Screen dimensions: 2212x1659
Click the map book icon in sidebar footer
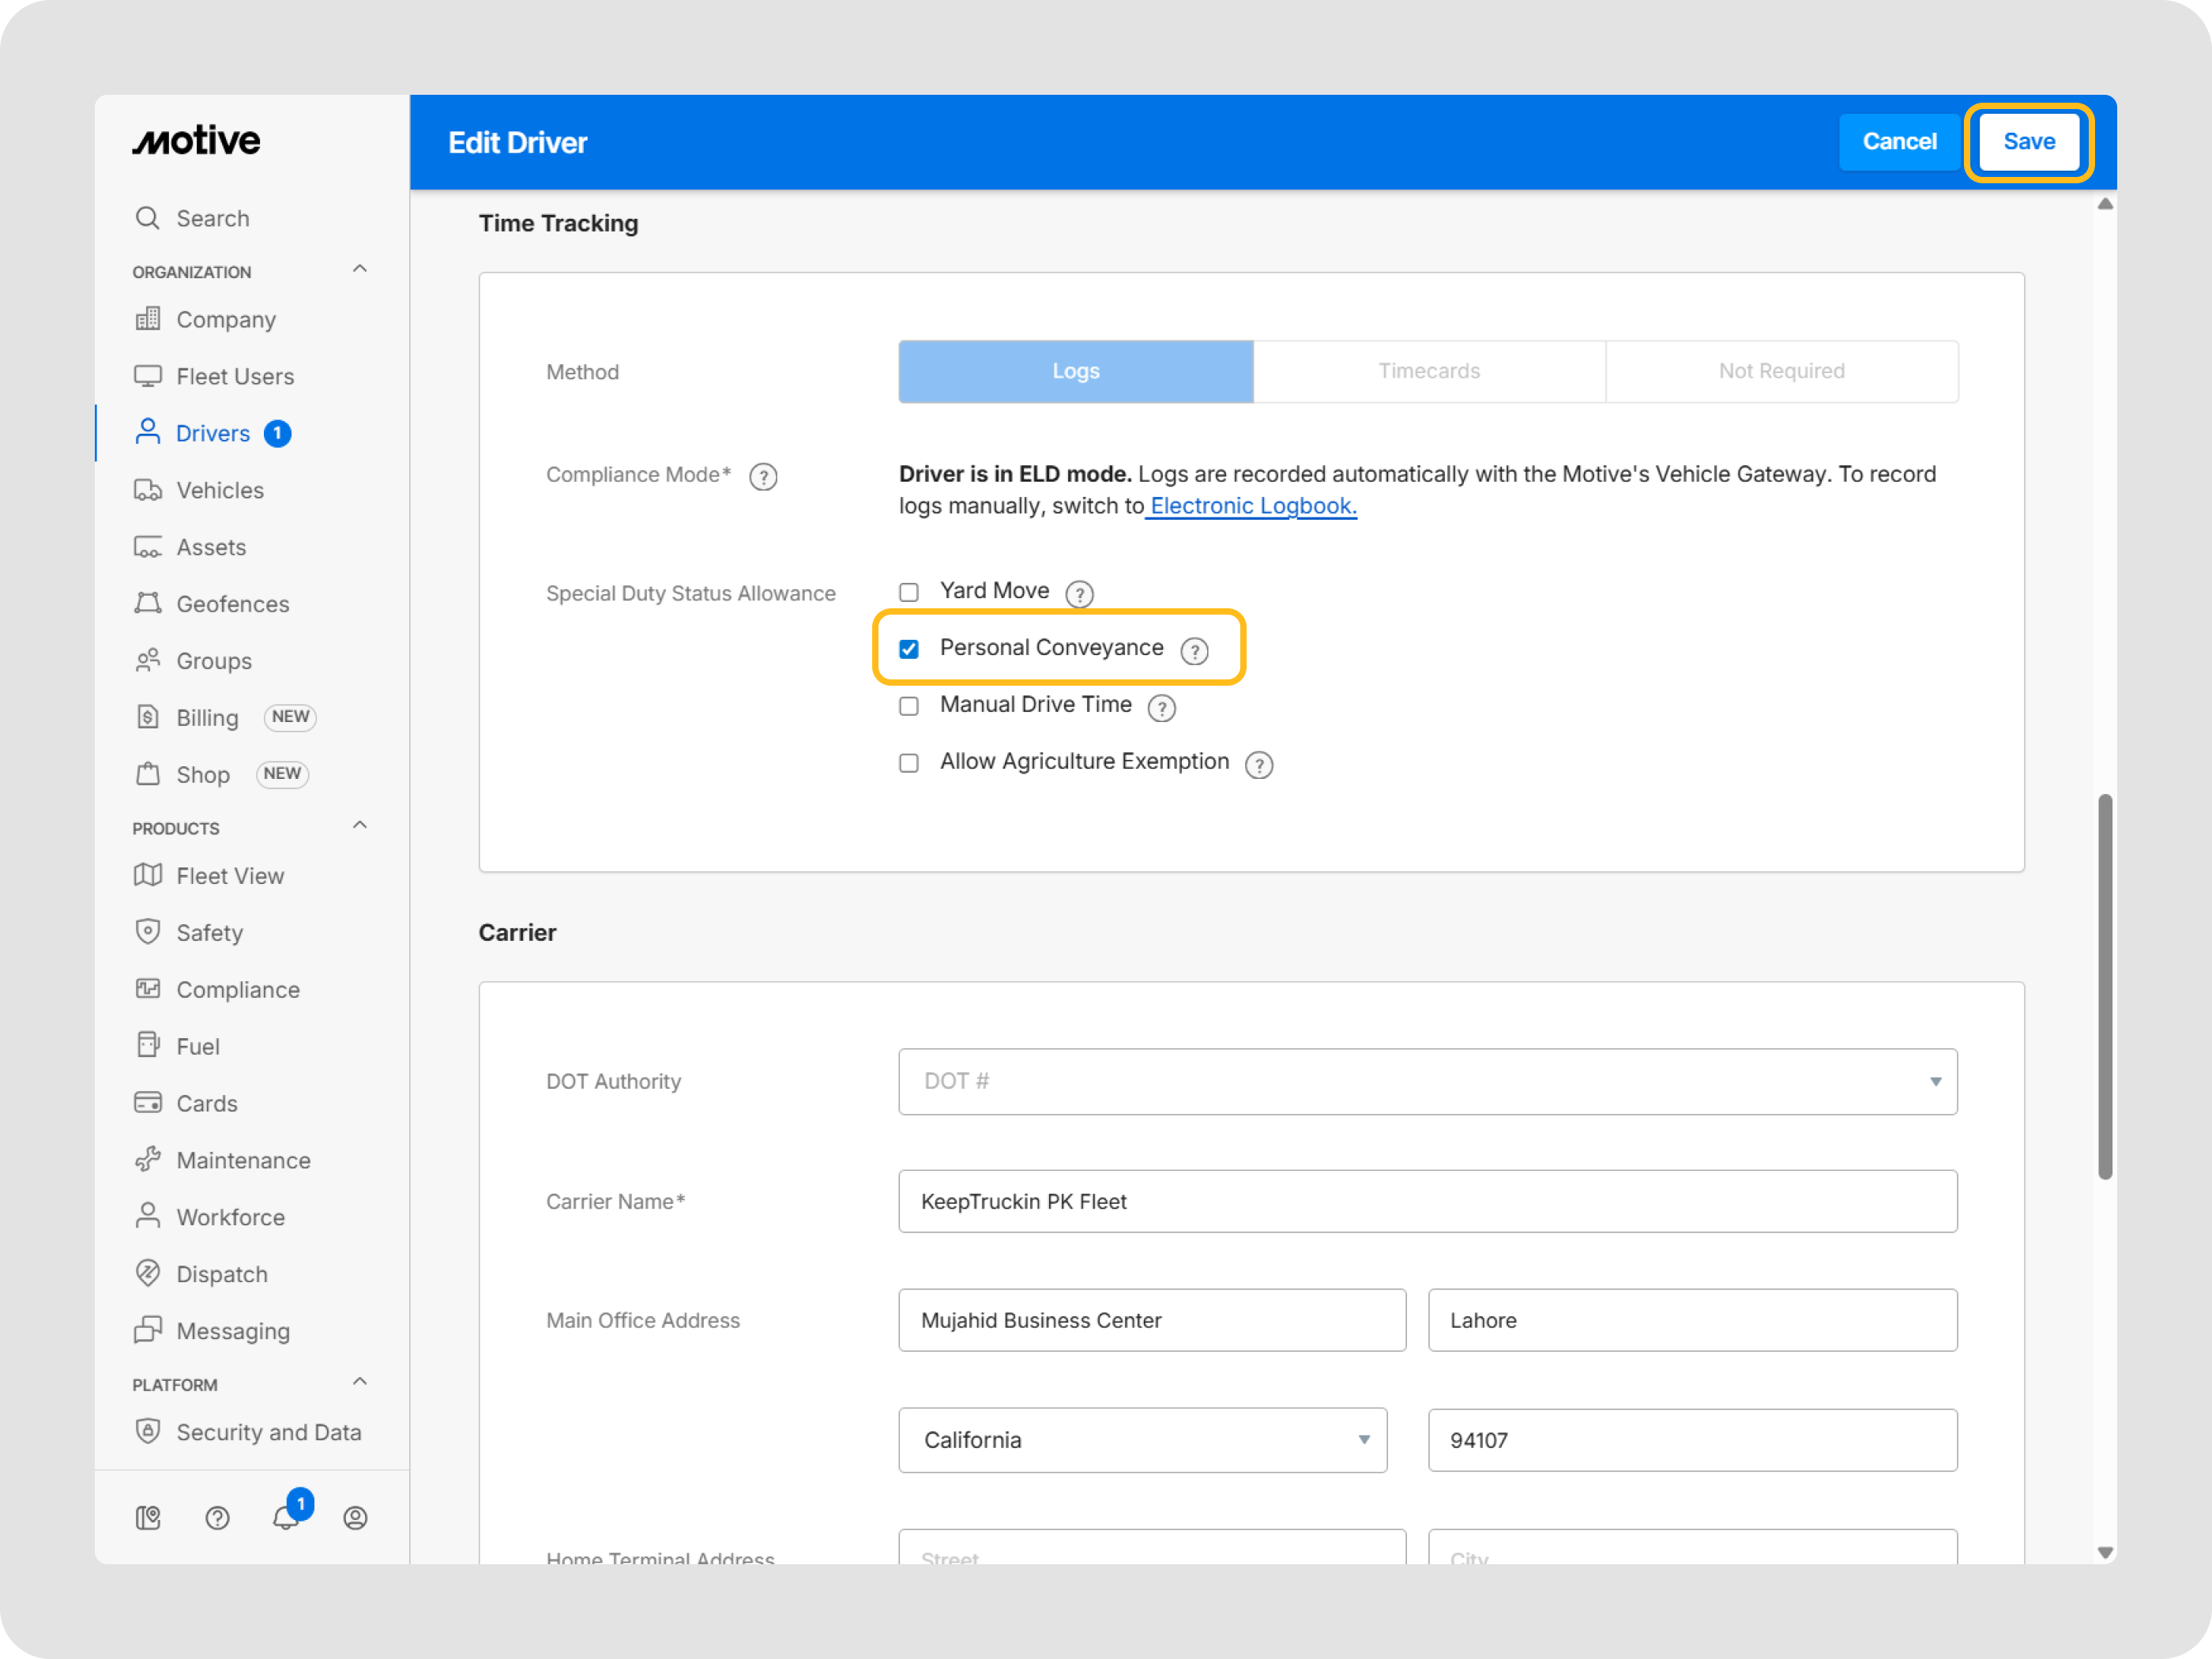[148, 1517]
